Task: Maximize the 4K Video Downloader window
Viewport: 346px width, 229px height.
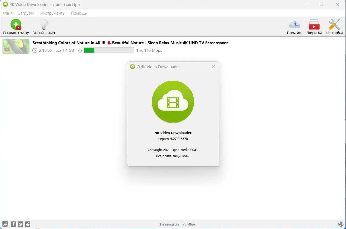Action: 321,4
